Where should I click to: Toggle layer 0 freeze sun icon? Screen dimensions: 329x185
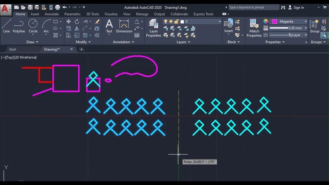point(171,22)
